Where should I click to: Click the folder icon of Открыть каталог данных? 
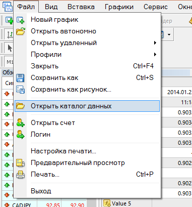[20, 106]
